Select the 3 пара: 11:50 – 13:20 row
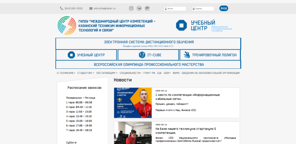Viewport: 296px width, 144px height. coord(79,112)
